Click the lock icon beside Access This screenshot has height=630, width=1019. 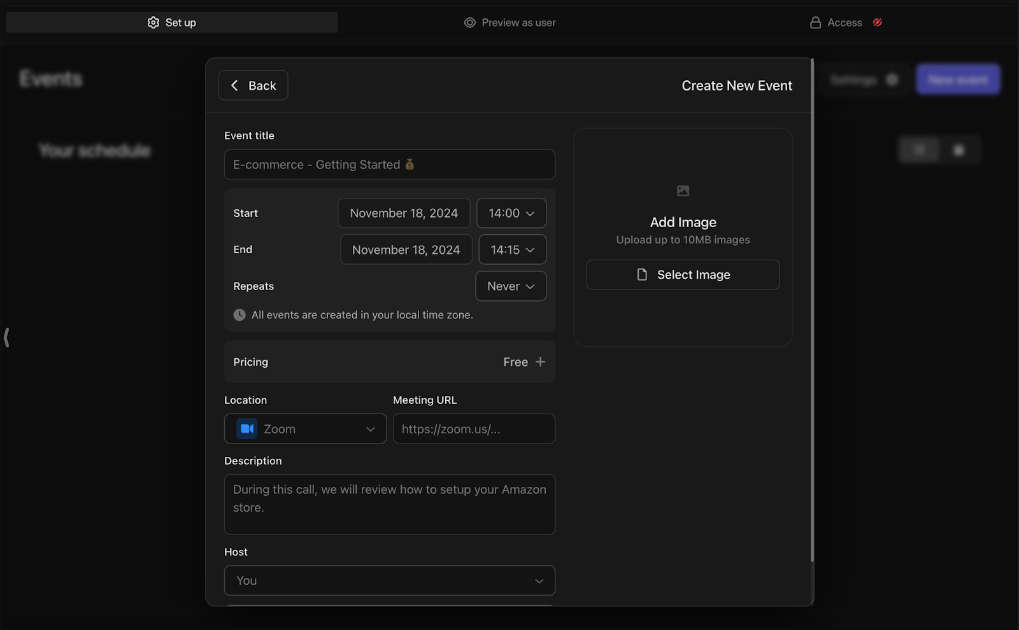815,22
